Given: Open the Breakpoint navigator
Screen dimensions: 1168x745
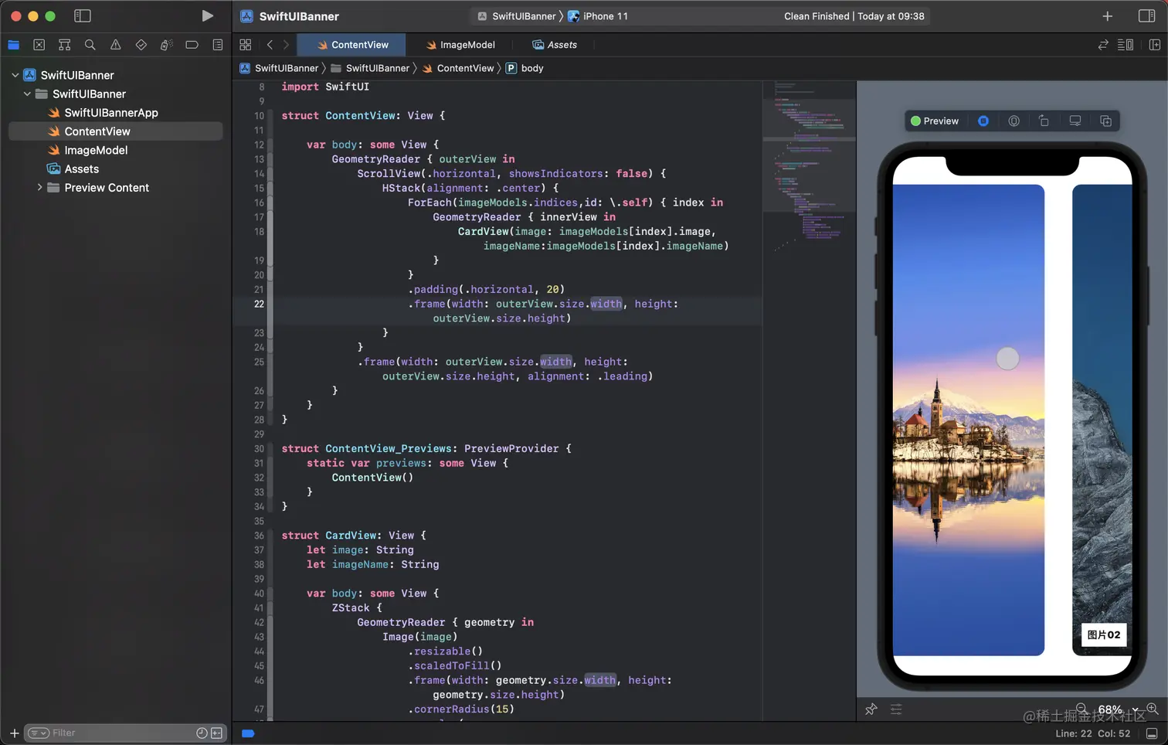Looking at the screenshot, I should pyautogui.click(x=192, y=45).
